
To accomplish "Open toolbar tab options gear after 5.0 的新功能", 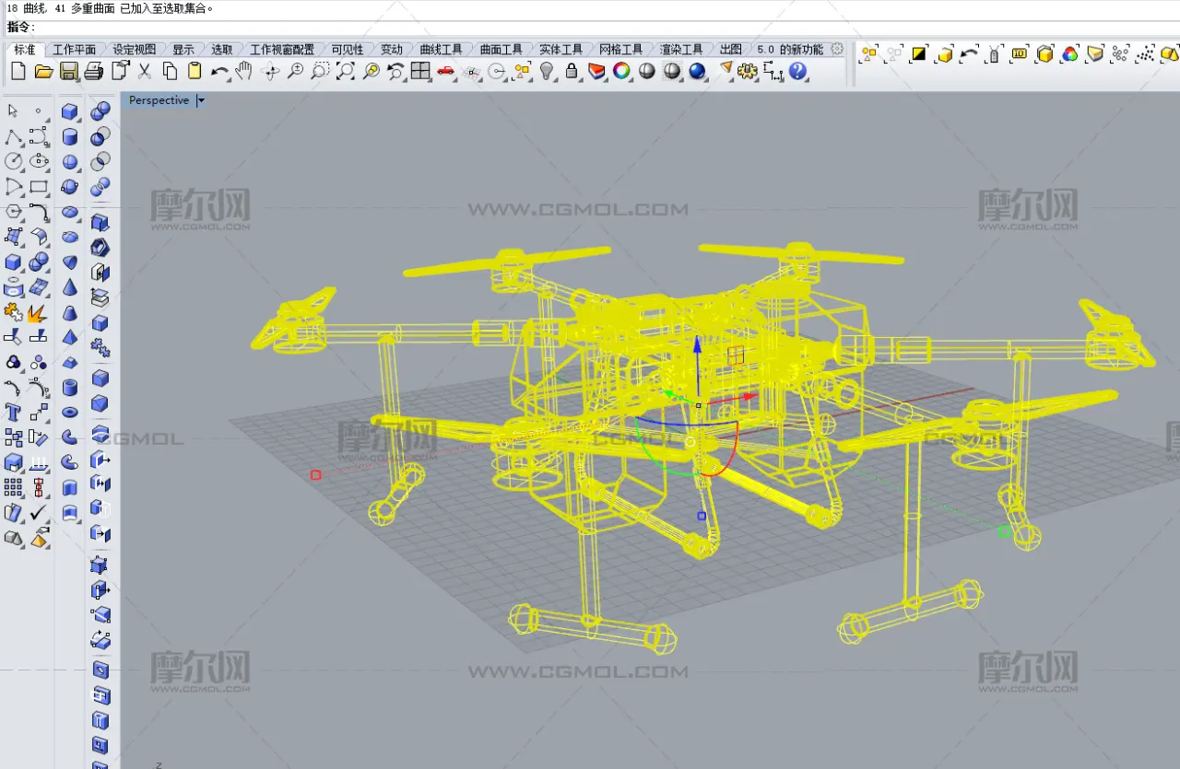I will coord(837,49).
